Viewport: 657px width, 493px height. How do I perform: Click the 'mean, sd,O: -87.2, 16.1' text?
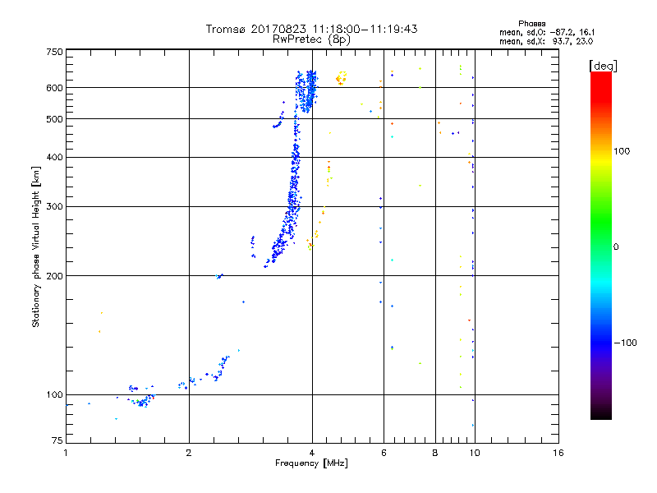547,32
